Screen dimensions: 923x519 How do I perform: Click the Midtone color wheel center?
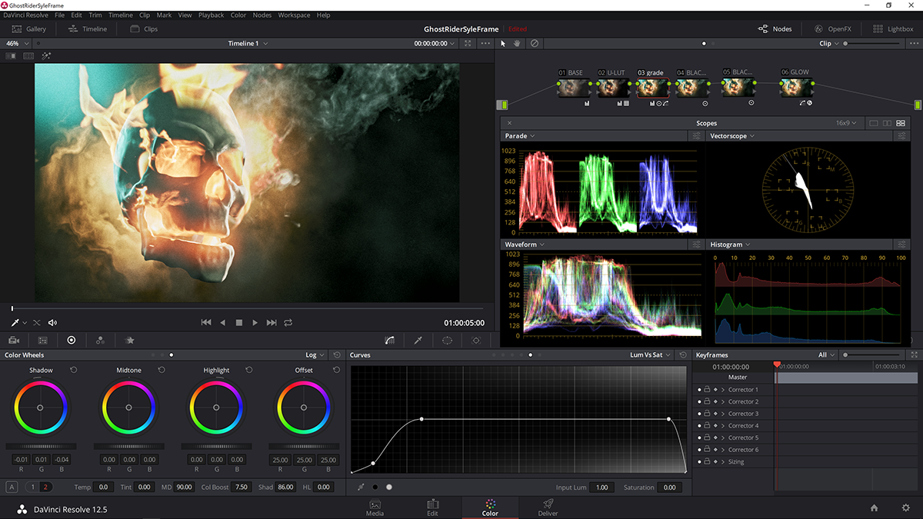[x=128, y=408]
